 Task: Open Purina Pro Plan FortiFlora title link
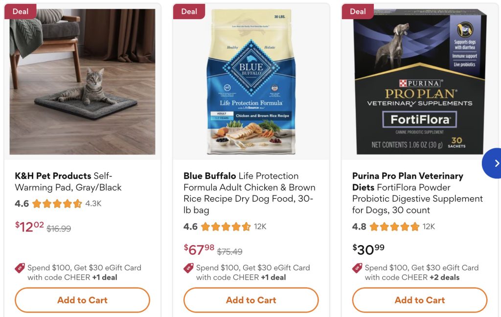tap(417, 193)
